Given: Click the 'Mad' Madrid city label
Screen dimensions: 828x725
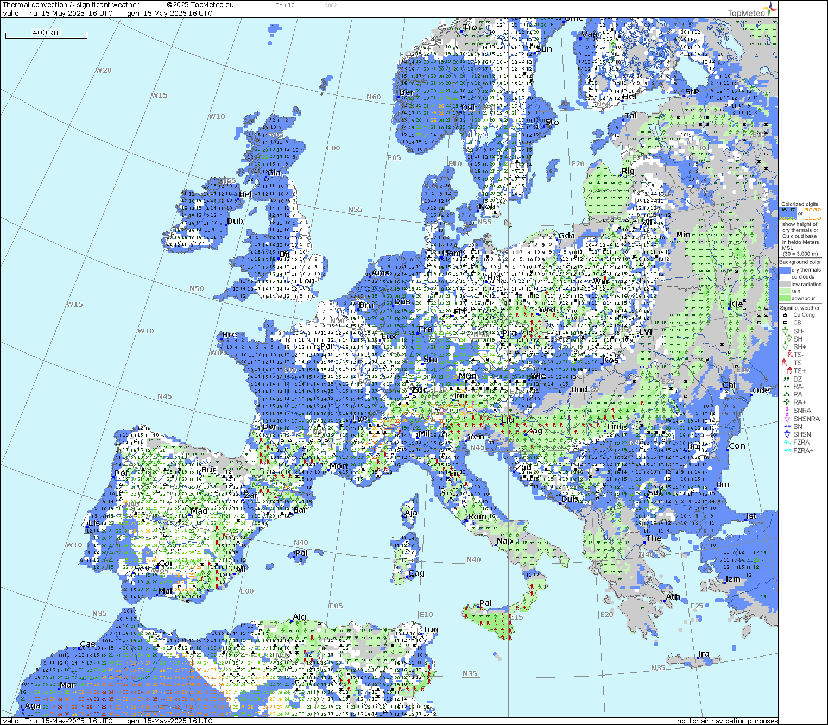Looking at the screenshot, I should (199, 510).
